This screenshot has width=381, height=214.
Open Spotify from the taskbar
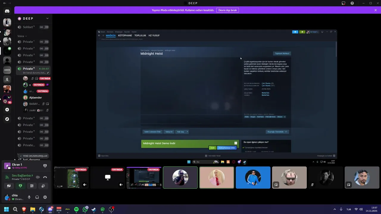(x=76, y=209)
